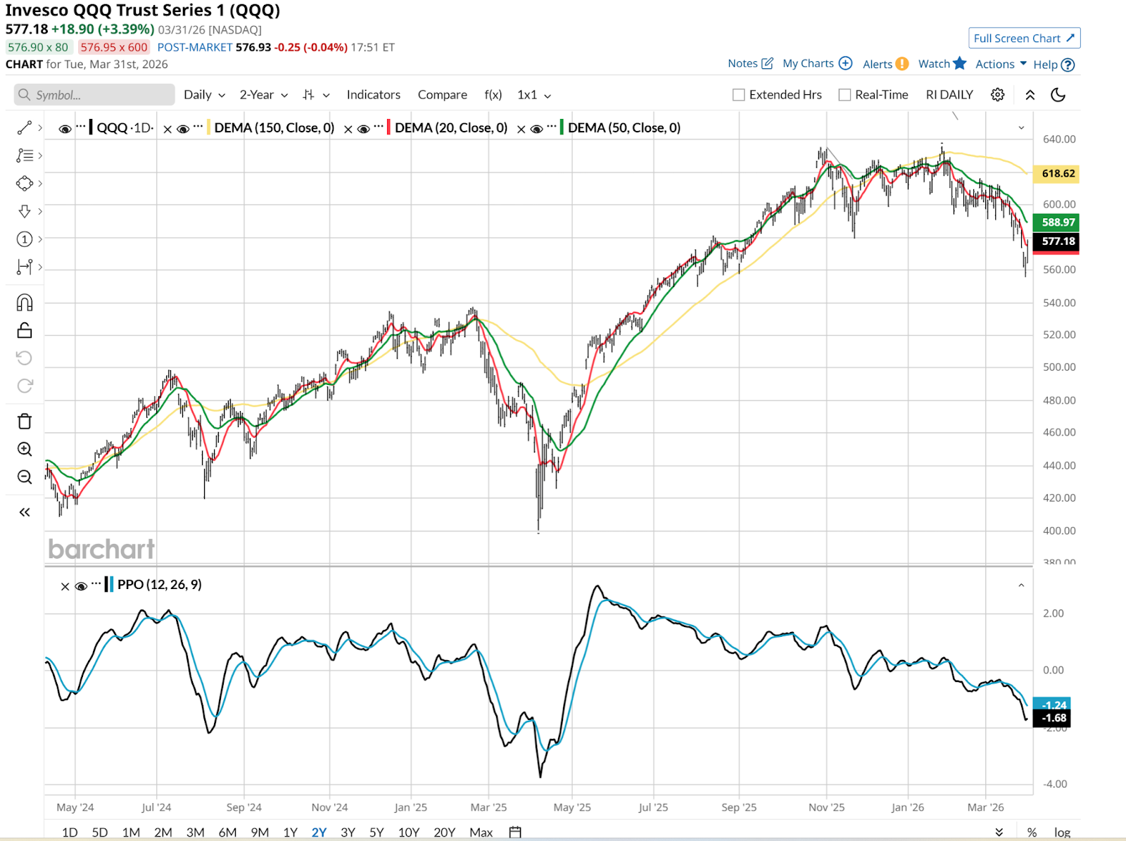
Task: Open the My Charts link
Action: pyautogui.click(x=816, y=63)
